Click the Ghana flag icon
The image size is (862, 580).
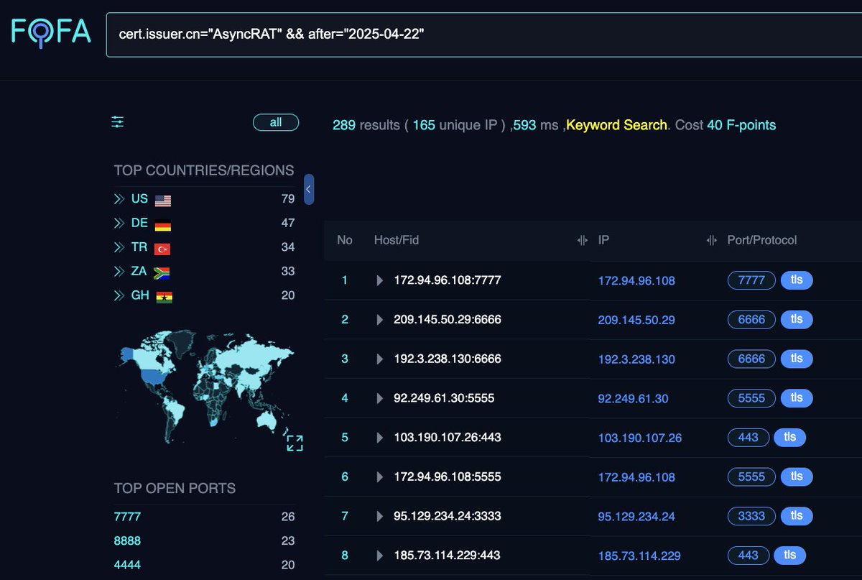click(164, 296)
